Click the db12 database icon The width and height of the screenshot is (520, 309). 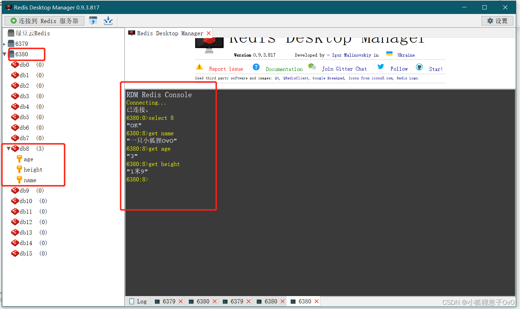point(15,222)
